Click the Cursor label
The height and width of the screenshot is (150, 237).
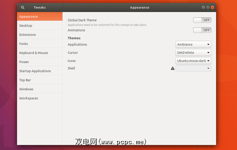click(x=73, y=53)
